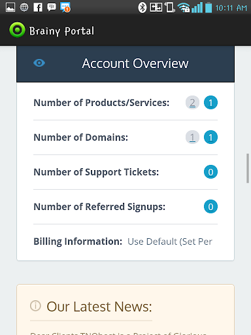Image resolution: width=251 pixels, height=335 pixels.
Task: Tap the Our Latest News heading
Action: point(99,306)
